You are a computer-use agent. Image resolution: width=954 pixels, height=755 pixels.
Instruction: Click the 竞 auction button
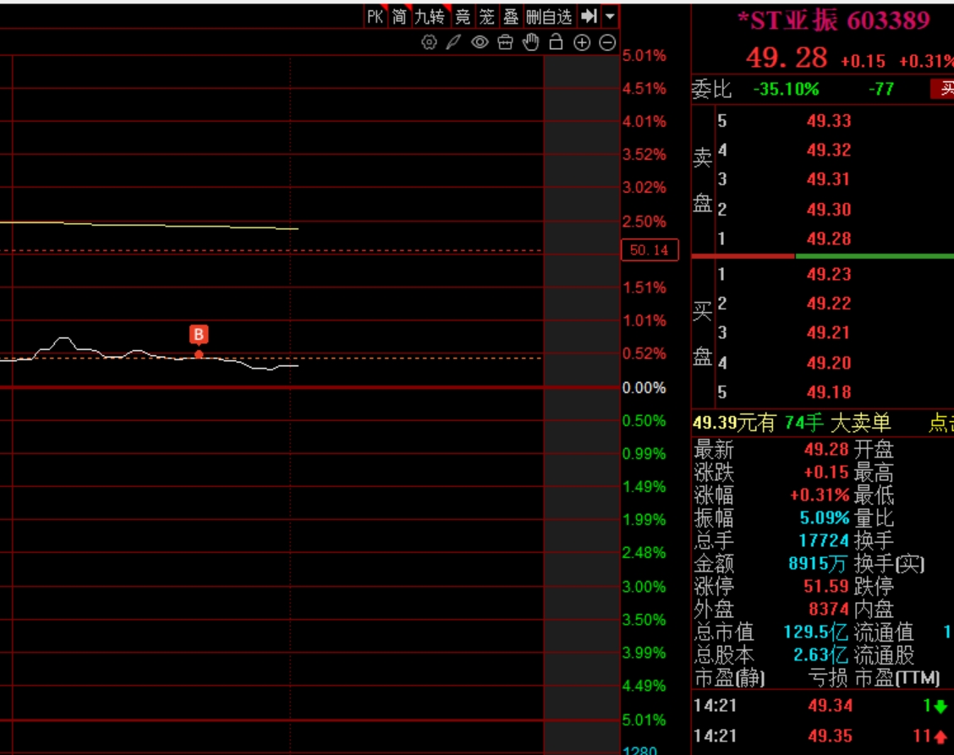pyautogui.click(x=463, y=16)
